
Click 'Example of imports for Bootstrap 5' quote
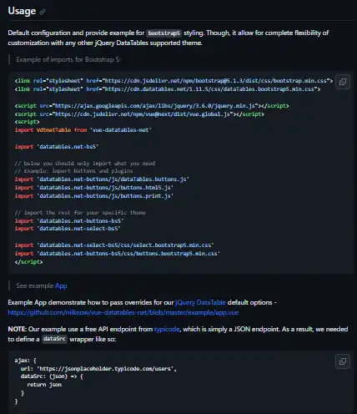tap(68, 59)
